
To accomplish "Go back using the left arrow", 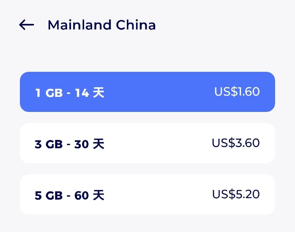I will point(27,25).
